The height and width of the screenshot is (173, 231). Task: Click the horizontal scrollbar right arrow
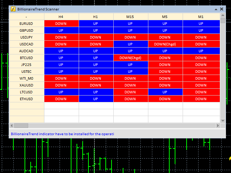(x=218, y=126)
